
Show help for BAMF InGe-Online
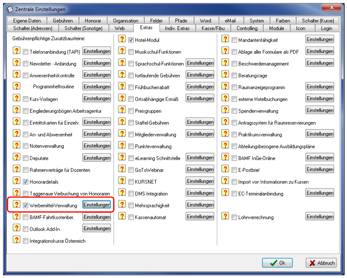click(x=225, y=157)
